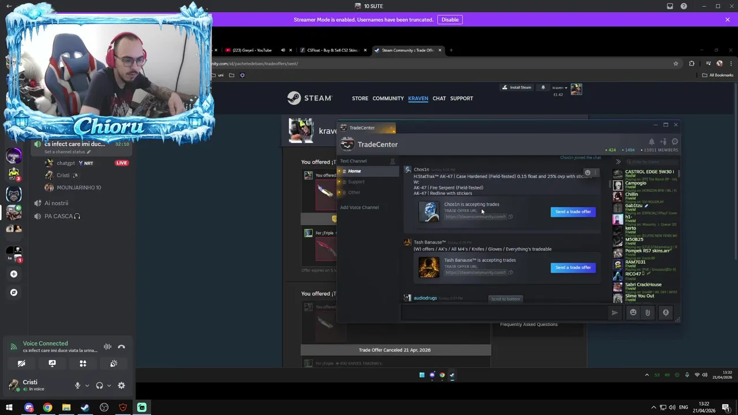Send message arrow in TradeCenter chat
The image size is (738, 415).
tap(615, 312)
